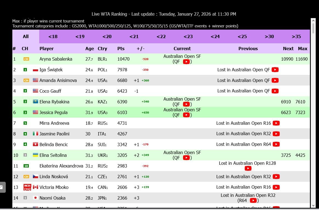Select the <19 age filter tab
319x210 pixels.
pyautogui.click(x=80, y=36)
